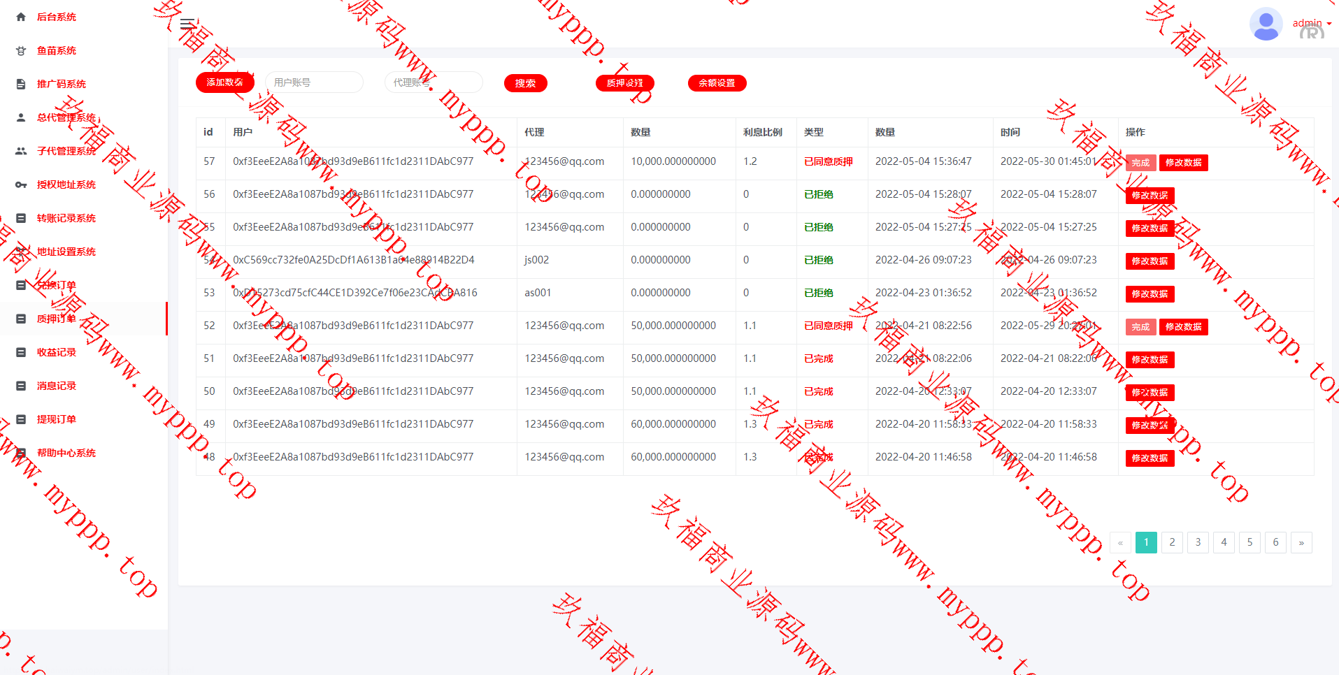Screen dimensions: 1339x675
Task: Focus the 用户账号 search field
Action: coord(314,82)
